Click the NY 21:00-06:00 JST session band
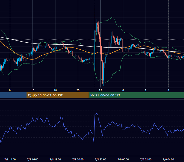184x162 pixels. 136,95
